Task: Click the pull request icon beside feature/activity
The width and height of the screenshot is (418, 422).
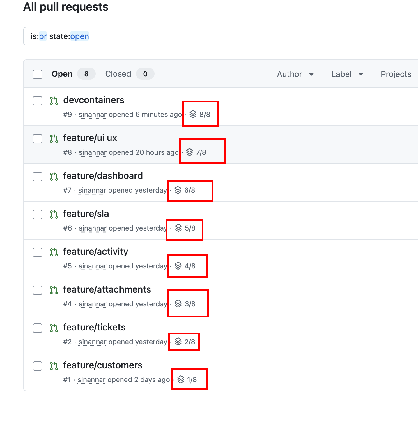Action: pos(54,252)
